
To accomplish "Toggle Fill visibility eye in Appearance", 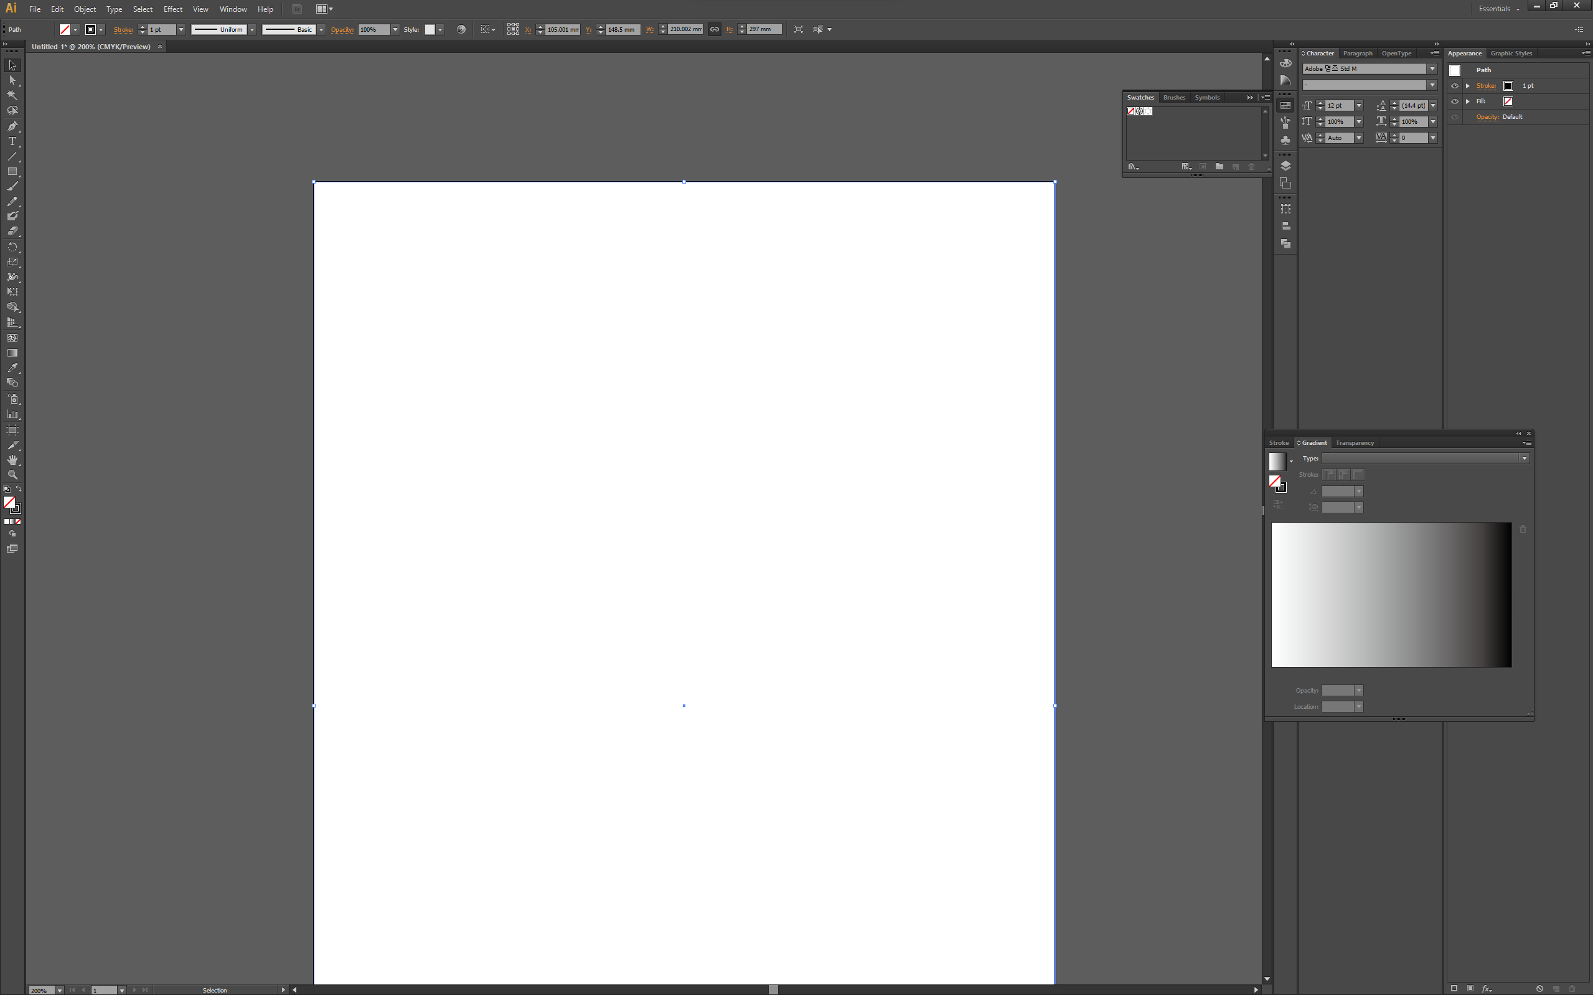I will point(1455,101).
